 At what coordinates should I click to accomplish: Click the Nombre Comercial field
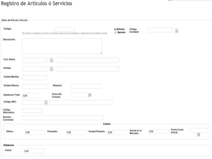(63, 118)
